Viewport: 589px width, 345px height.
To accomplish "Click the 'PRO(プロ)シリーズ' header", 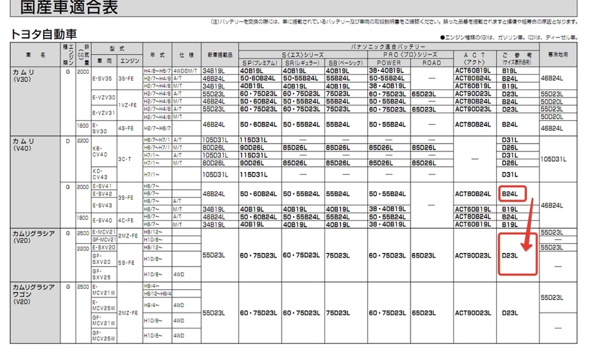I will [410, 55].
